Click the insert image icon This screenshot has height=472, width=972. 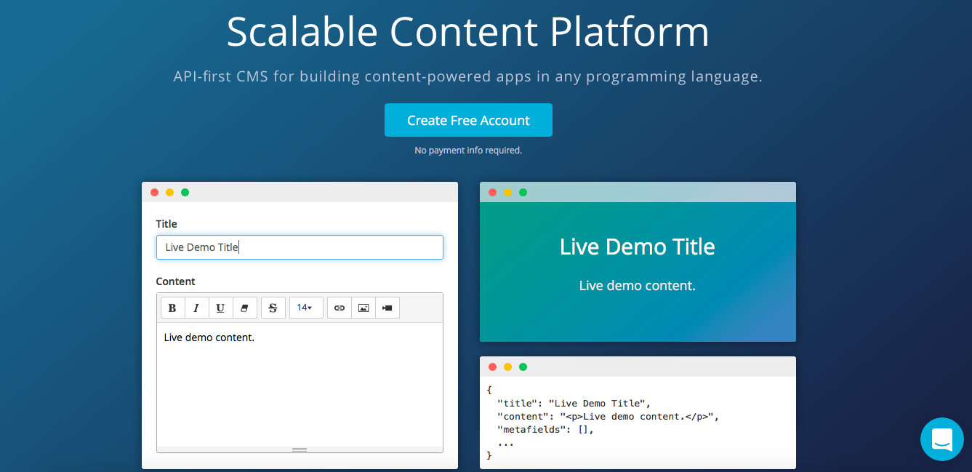[363, 308]
